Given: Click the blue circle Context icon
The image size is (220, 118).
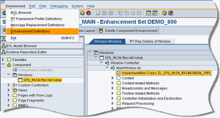Looking at the screenshot, I should pos(118,78).
